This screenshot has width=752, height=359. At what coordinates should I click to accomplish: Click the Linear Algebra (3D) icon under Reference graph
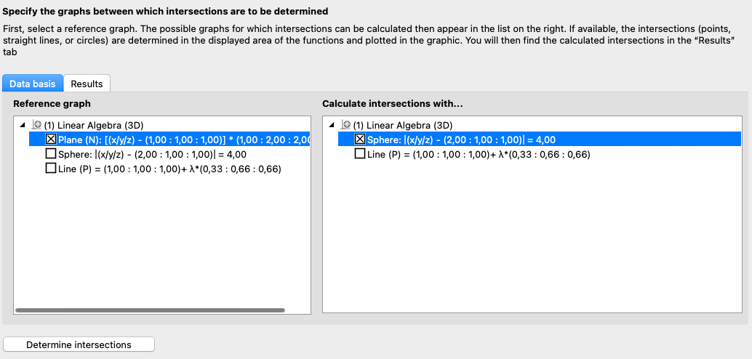pyautogui.click(x=37, y=125)
